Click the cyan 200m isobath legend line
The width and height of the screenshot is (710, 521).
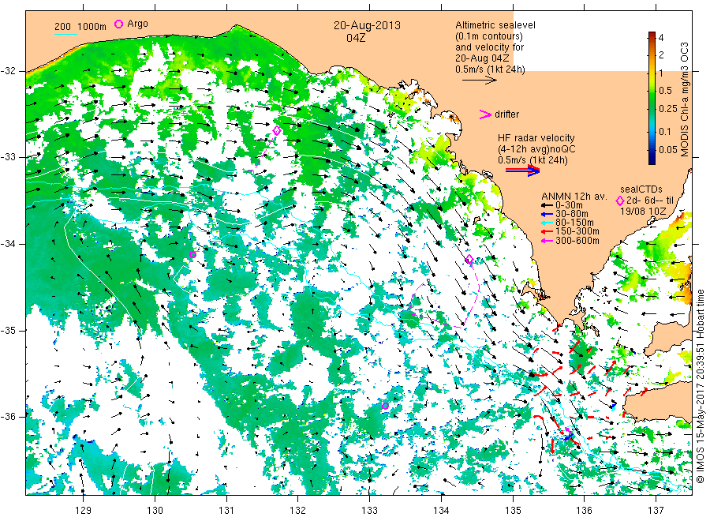click(65, 33)
